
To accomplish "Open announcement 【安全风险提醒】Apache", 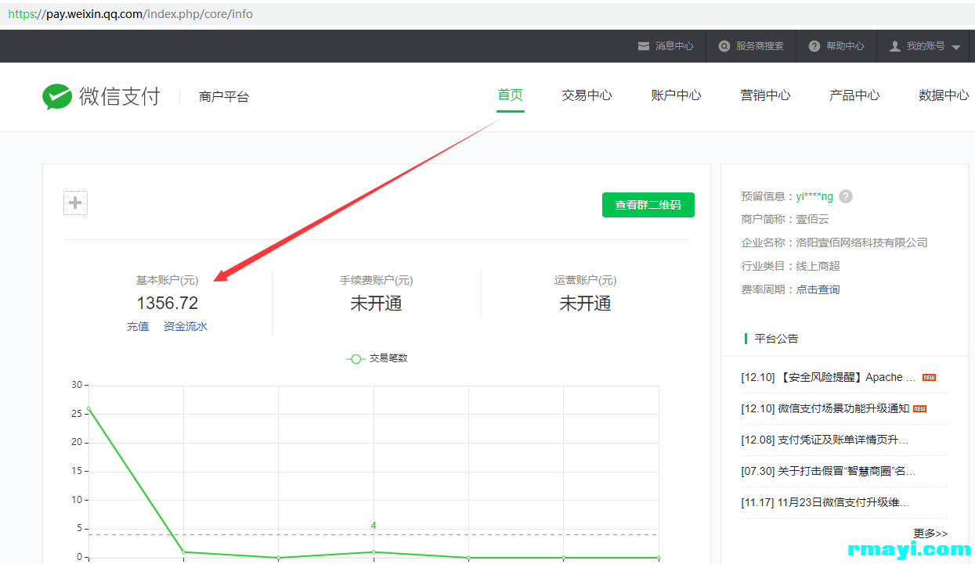I will pyautogui.click(x=829, y=377).
